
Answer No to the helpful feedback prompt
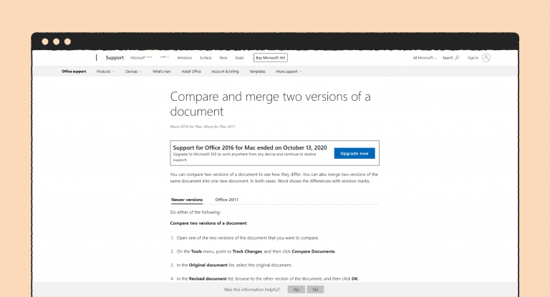pyautogui.click(x=315, y=289)
